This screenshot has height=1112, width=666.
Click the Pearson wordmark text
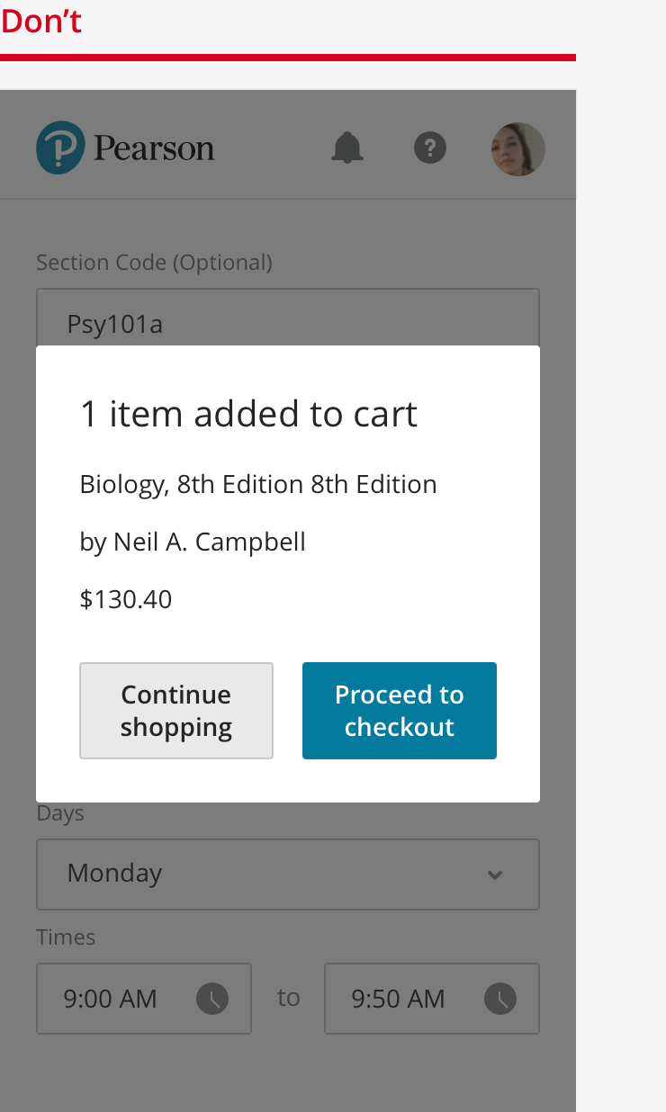154,148
